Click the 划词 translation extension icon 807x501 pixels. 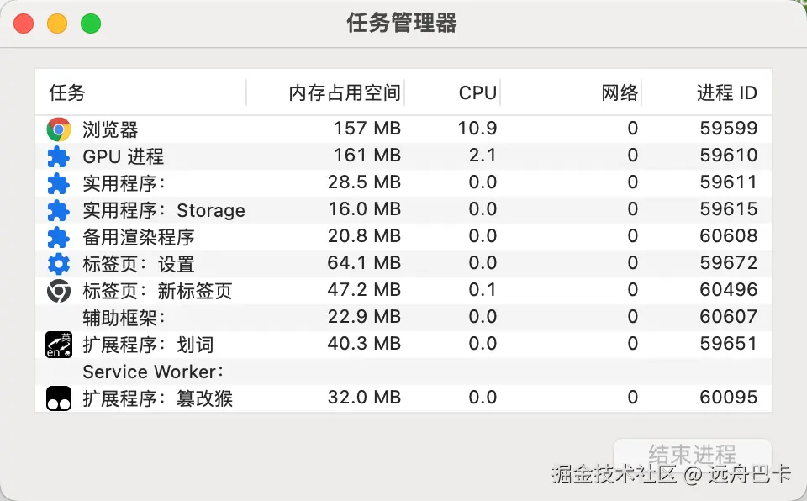coord(58,345)
